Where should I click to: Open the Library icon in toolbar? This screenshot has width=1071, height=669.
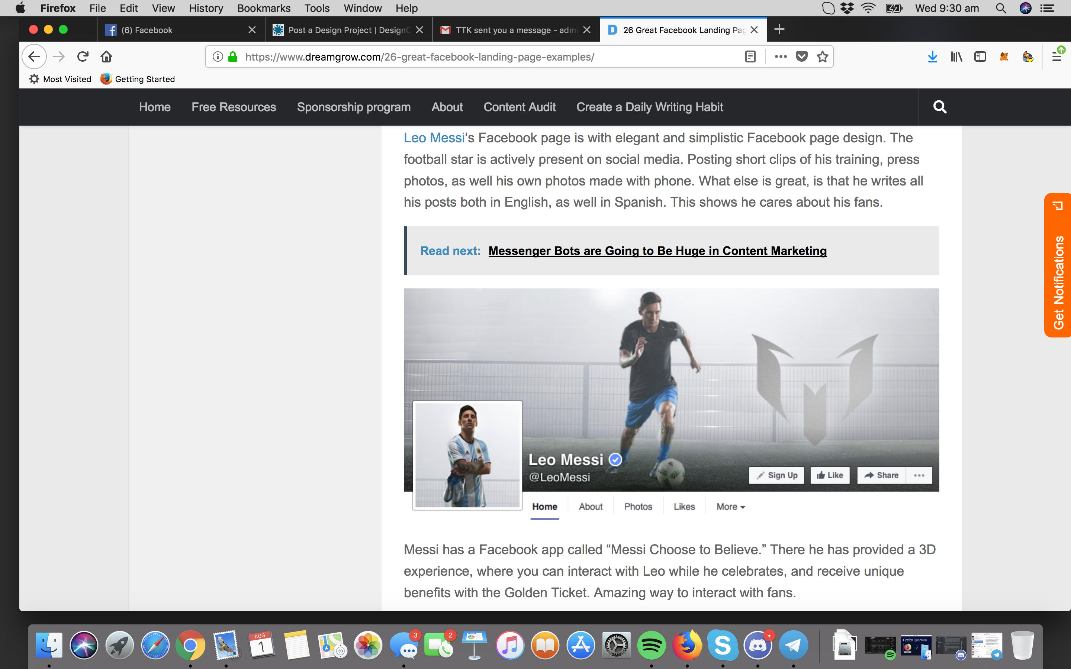pos(956,56)
